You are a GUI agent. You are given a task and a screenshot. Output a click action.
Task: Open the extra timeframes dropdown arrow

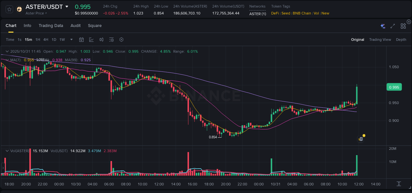point(71,39)
